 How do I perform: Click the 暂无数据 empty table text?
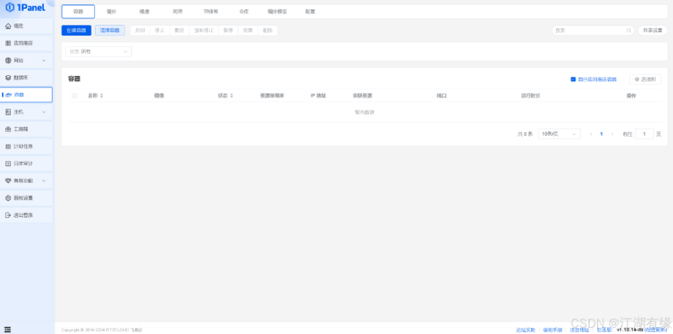pyautogui.click(x=364, y=112)
